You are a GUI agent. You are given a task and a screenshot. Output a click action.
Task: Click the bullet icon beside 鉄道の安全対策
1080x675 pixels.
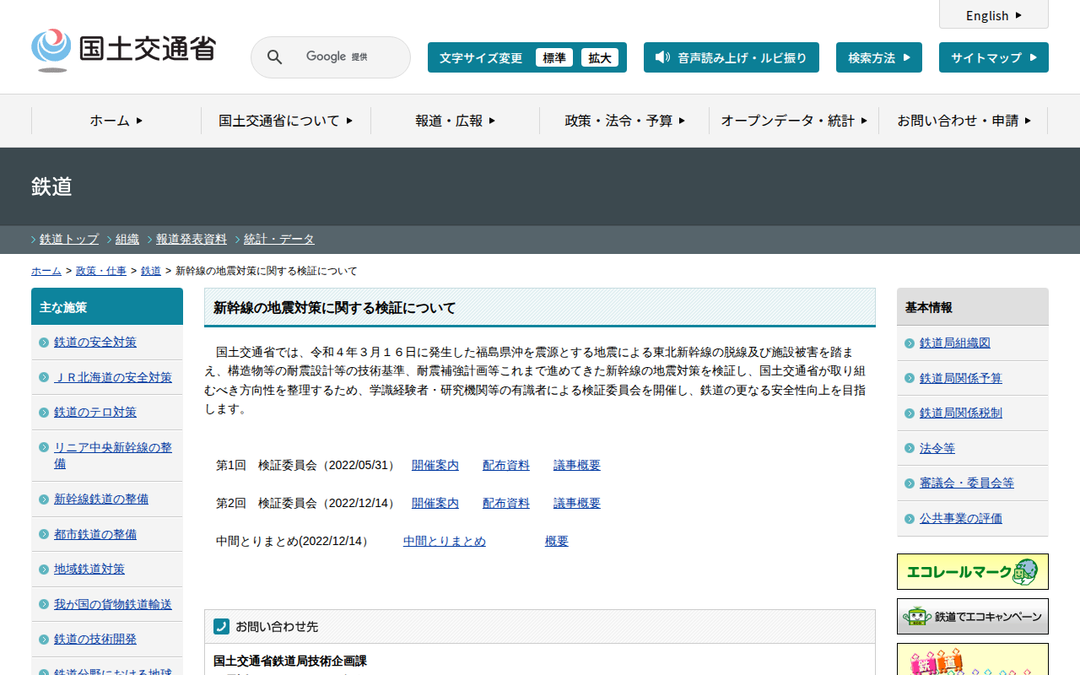click(x=44, y=343)
